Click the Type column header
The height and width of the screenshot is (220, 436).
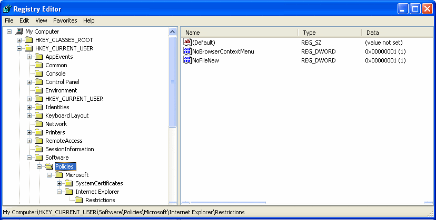pyautogui.click(x=329, y=33)
